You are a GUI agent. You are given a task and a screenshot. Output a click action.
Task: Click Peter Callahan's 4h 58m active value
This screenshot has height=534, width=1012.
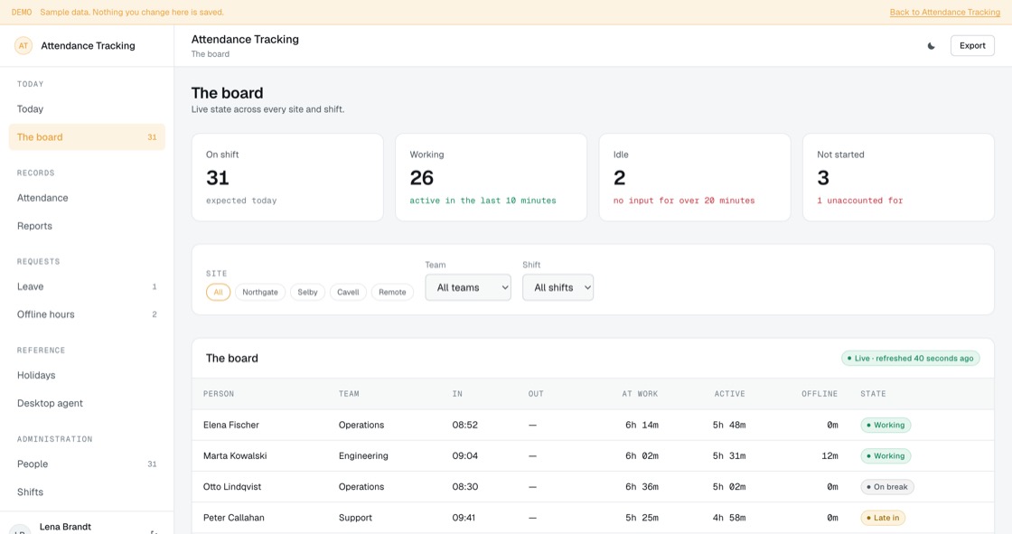point(729,518)
